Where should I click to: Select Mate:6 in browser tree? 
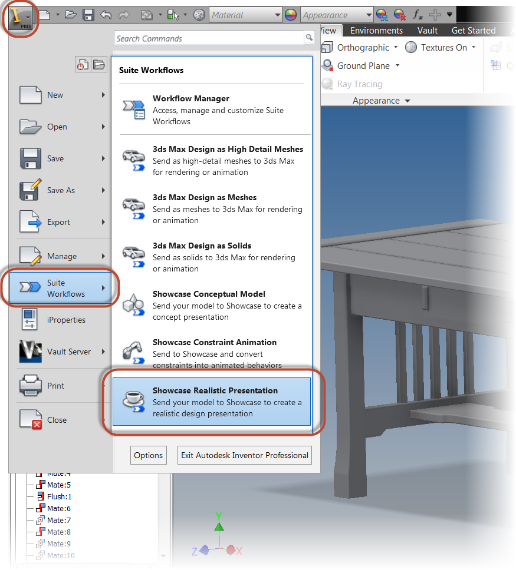(58, 509)
